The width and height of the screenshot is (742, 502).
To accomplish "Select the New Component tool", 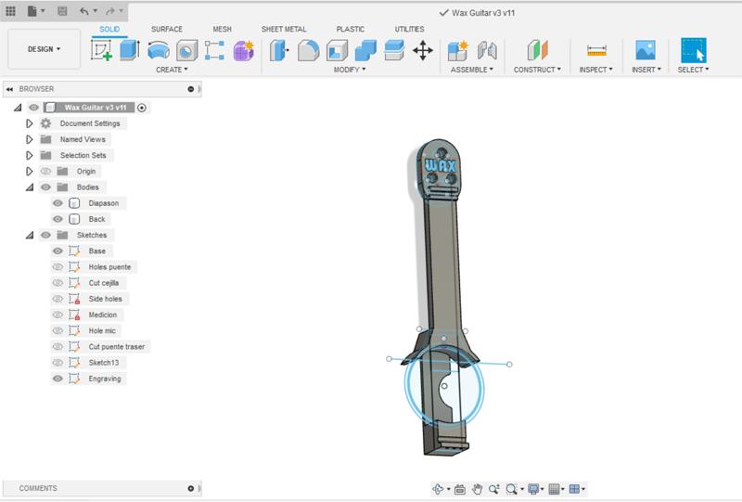I will [457, 50].
